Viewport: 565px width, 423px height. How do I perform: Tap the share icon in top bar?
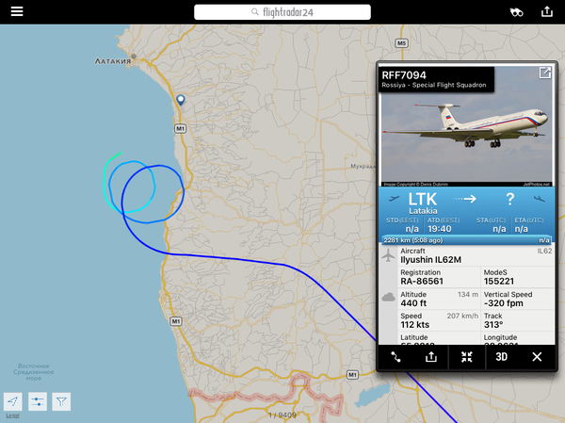547,12
